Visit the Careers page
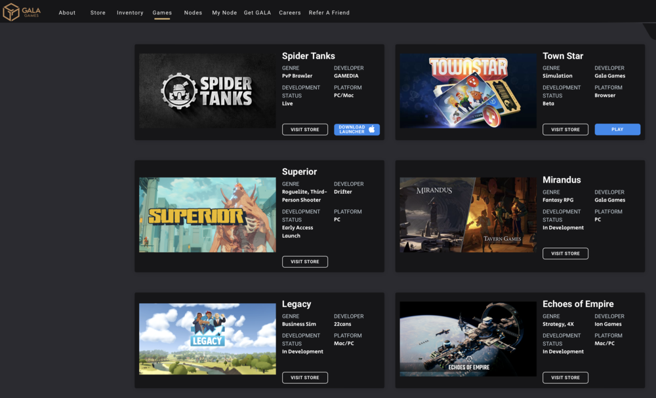656x398 pixels. coord(290,13)
